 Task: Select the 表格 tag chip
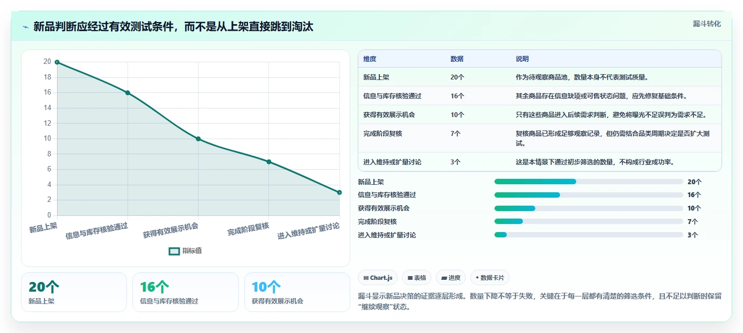point(416,278)
